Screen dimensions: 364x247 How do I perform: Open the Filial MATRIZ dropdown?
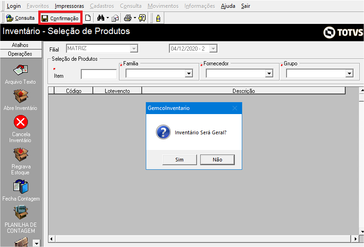coord(134,49)
